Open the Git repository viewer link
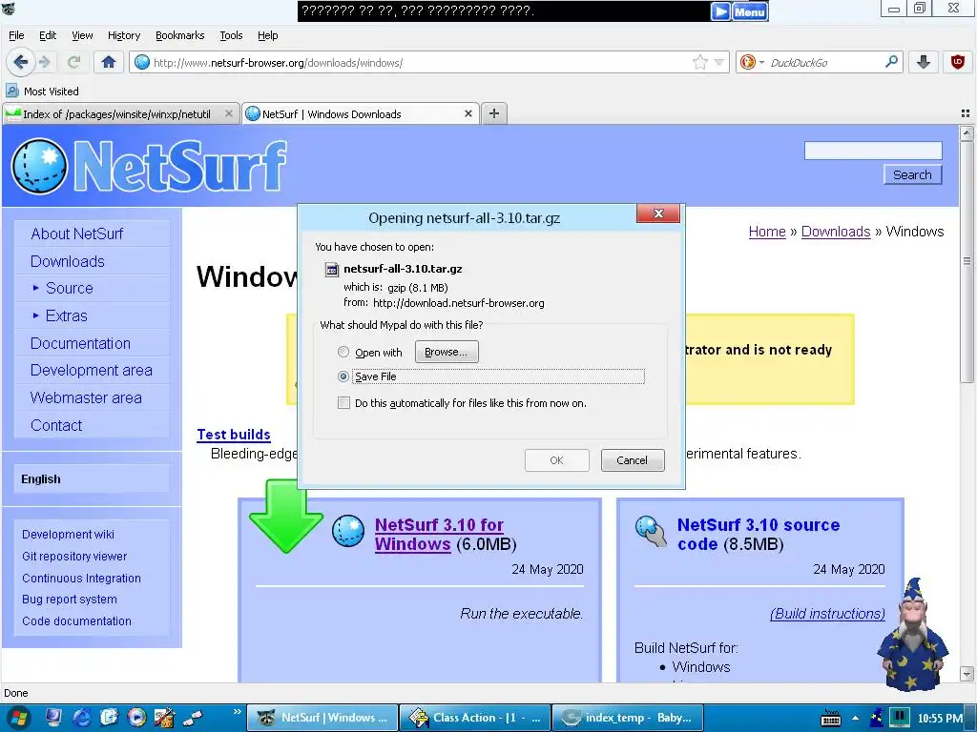The width and height of the screenshot is (977, 732). click(x=74, y=556)
